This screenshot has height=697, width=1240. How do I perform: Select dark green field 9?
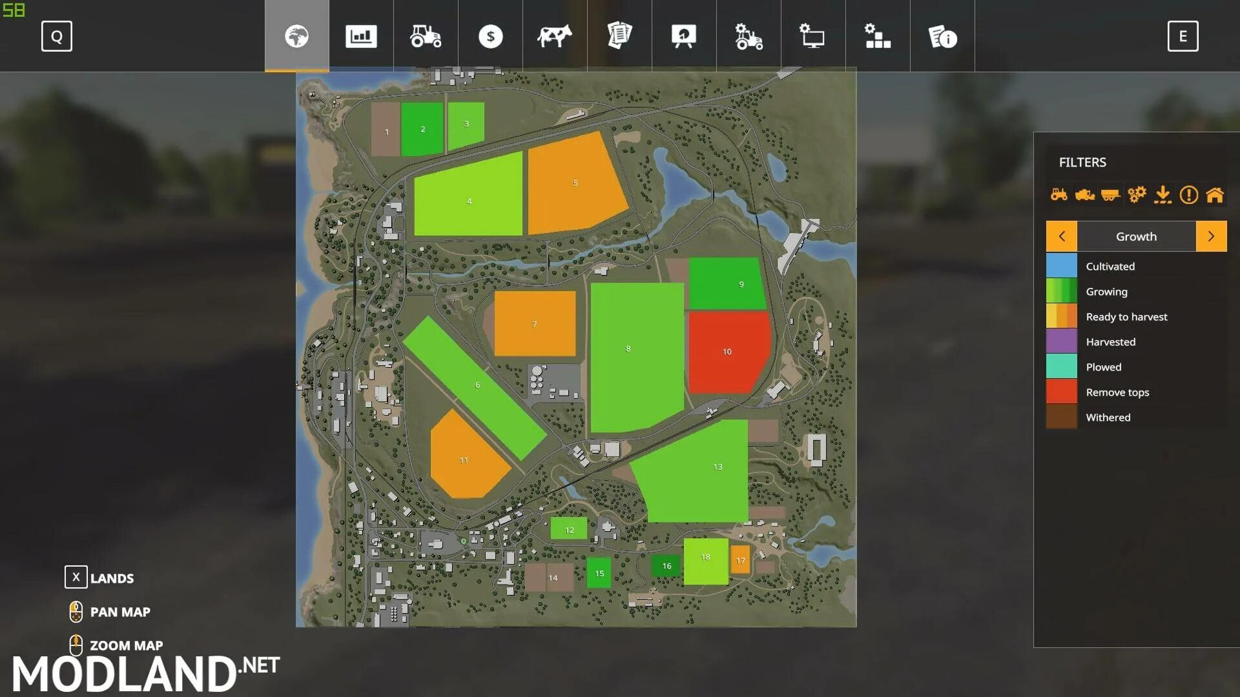(x=727, y=284)
